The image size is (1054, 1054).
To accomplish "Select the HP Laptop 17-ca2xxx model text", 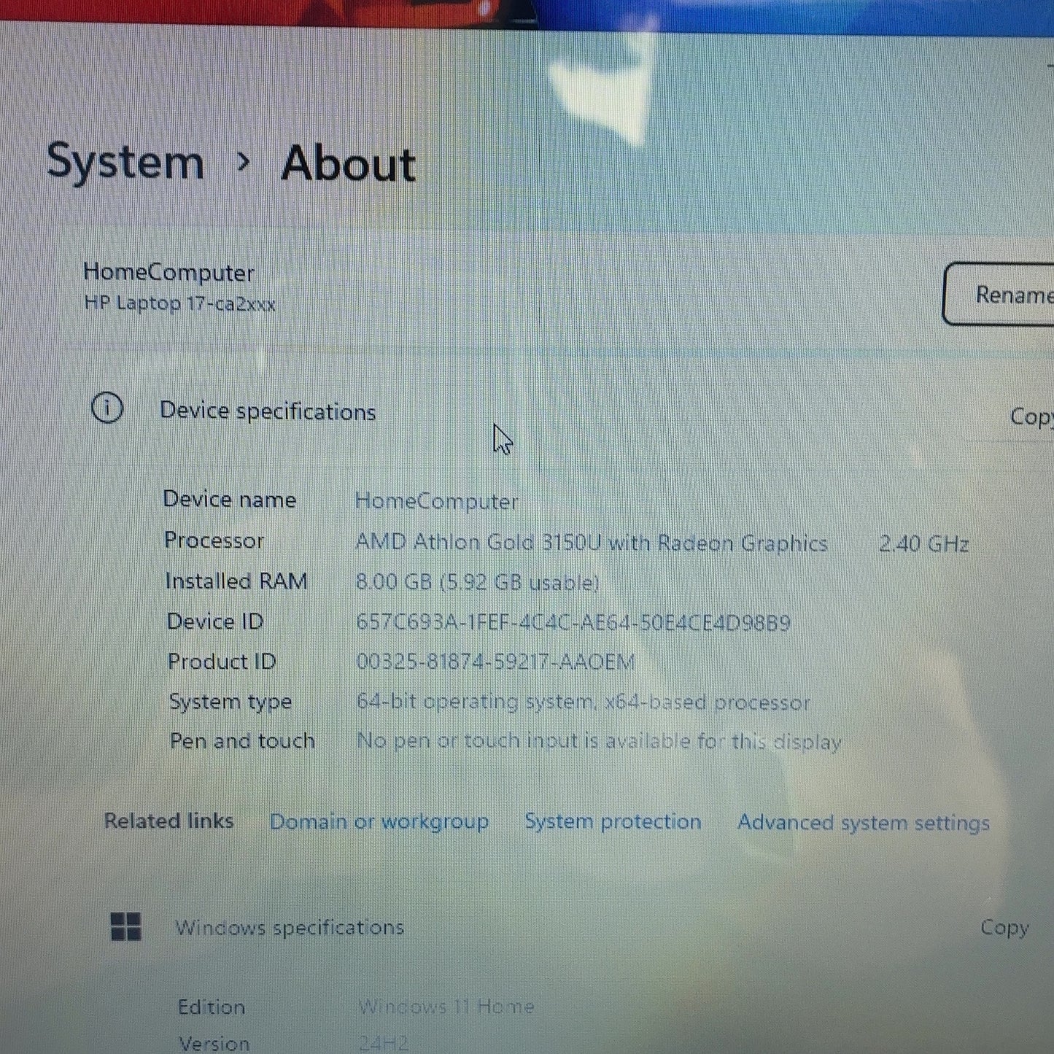I will (x=179, y=303).
